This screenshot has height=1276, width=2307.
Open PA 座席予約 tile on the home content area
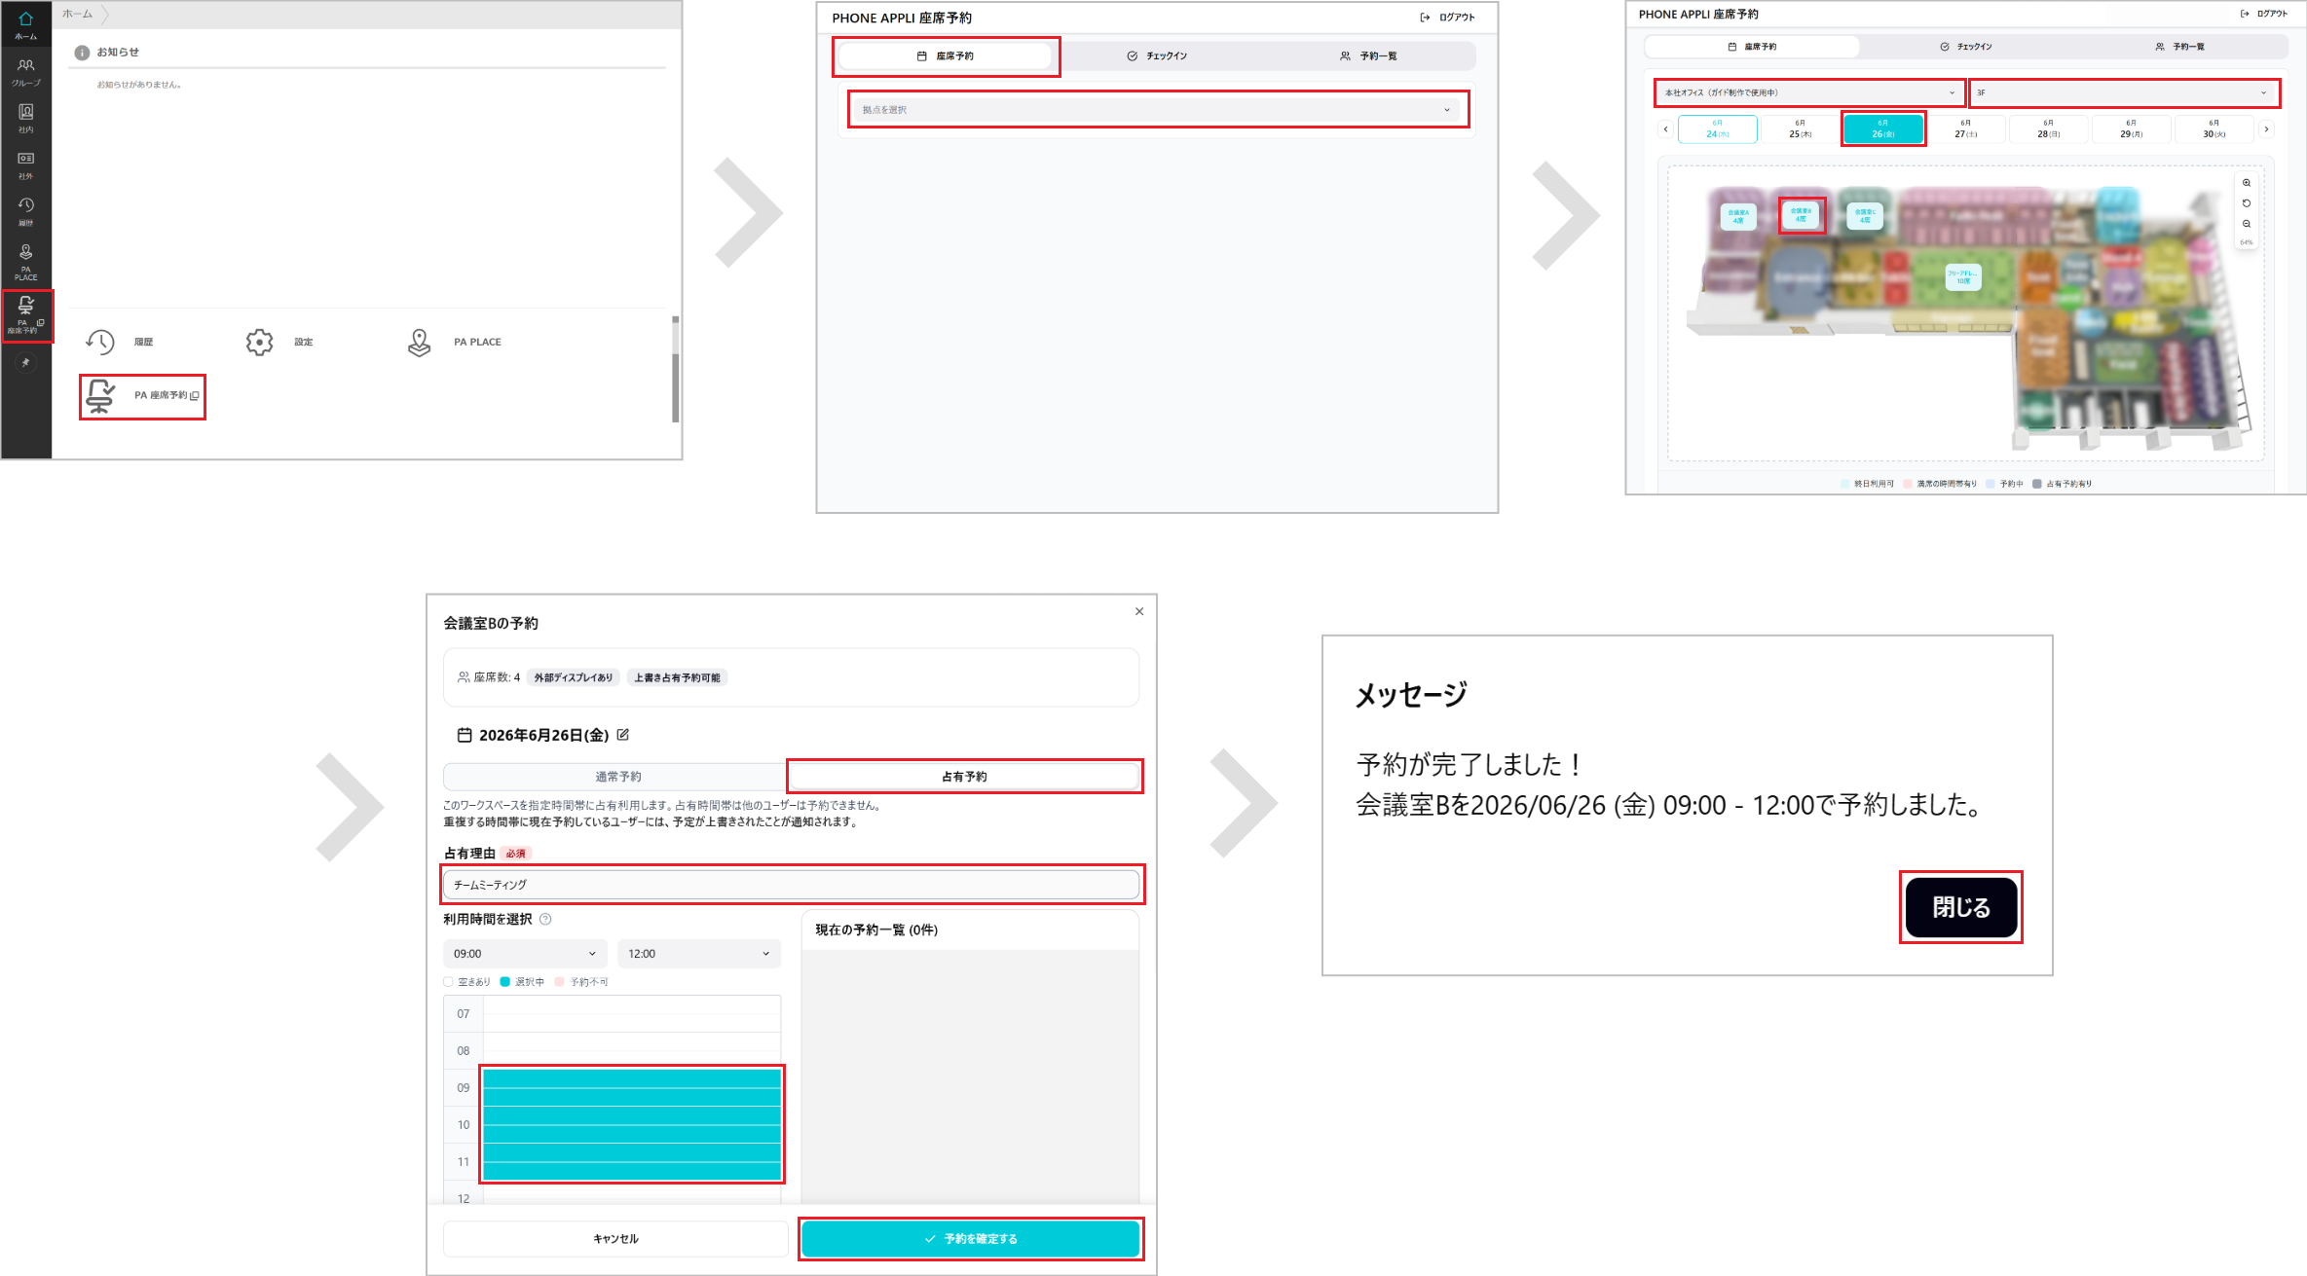tap(142, 396)
